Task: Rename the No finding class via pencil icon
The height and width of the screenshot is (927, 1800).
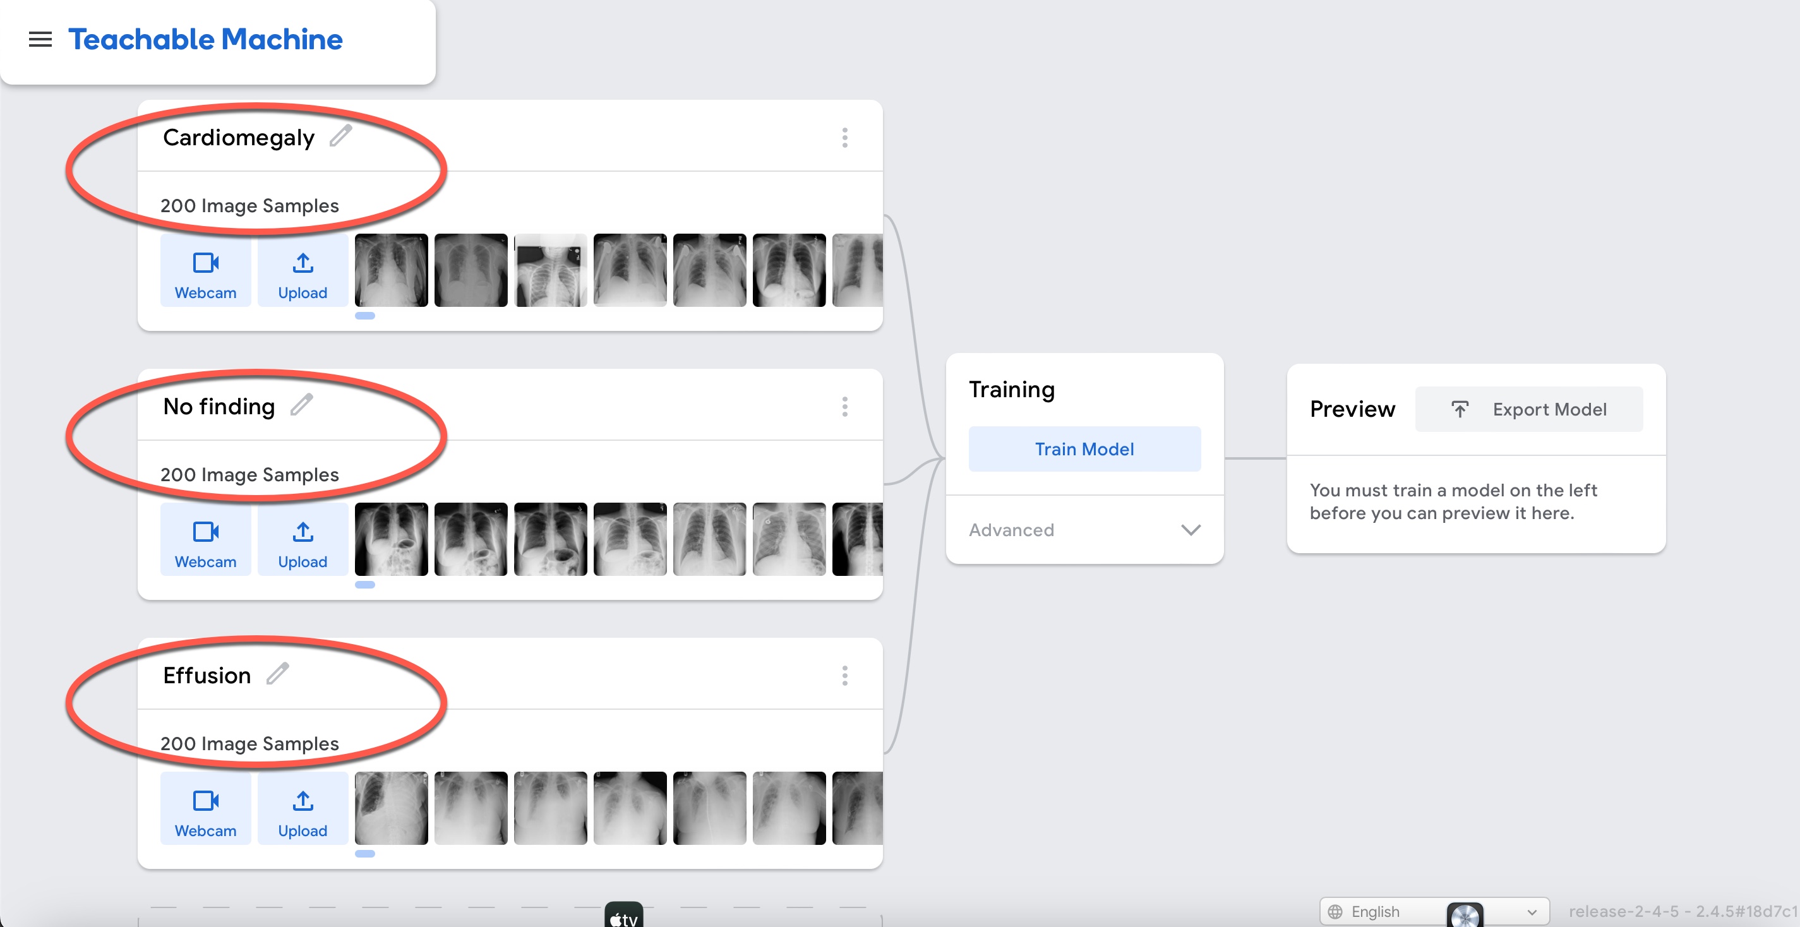Action: click(301, 405)
